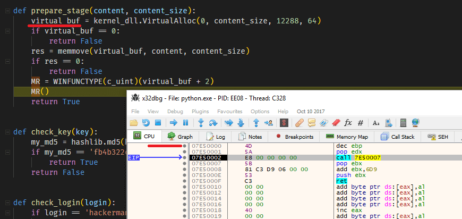462x219 pixels.
Task: Click the Pause icon in toolbar
Action: (186, 123)
